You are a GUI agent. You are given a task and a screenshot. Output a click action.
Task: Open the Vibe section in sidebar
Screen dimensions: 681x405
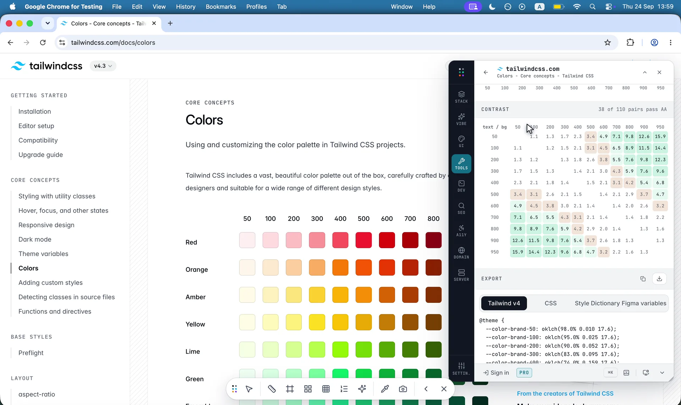tap(461, 119)
